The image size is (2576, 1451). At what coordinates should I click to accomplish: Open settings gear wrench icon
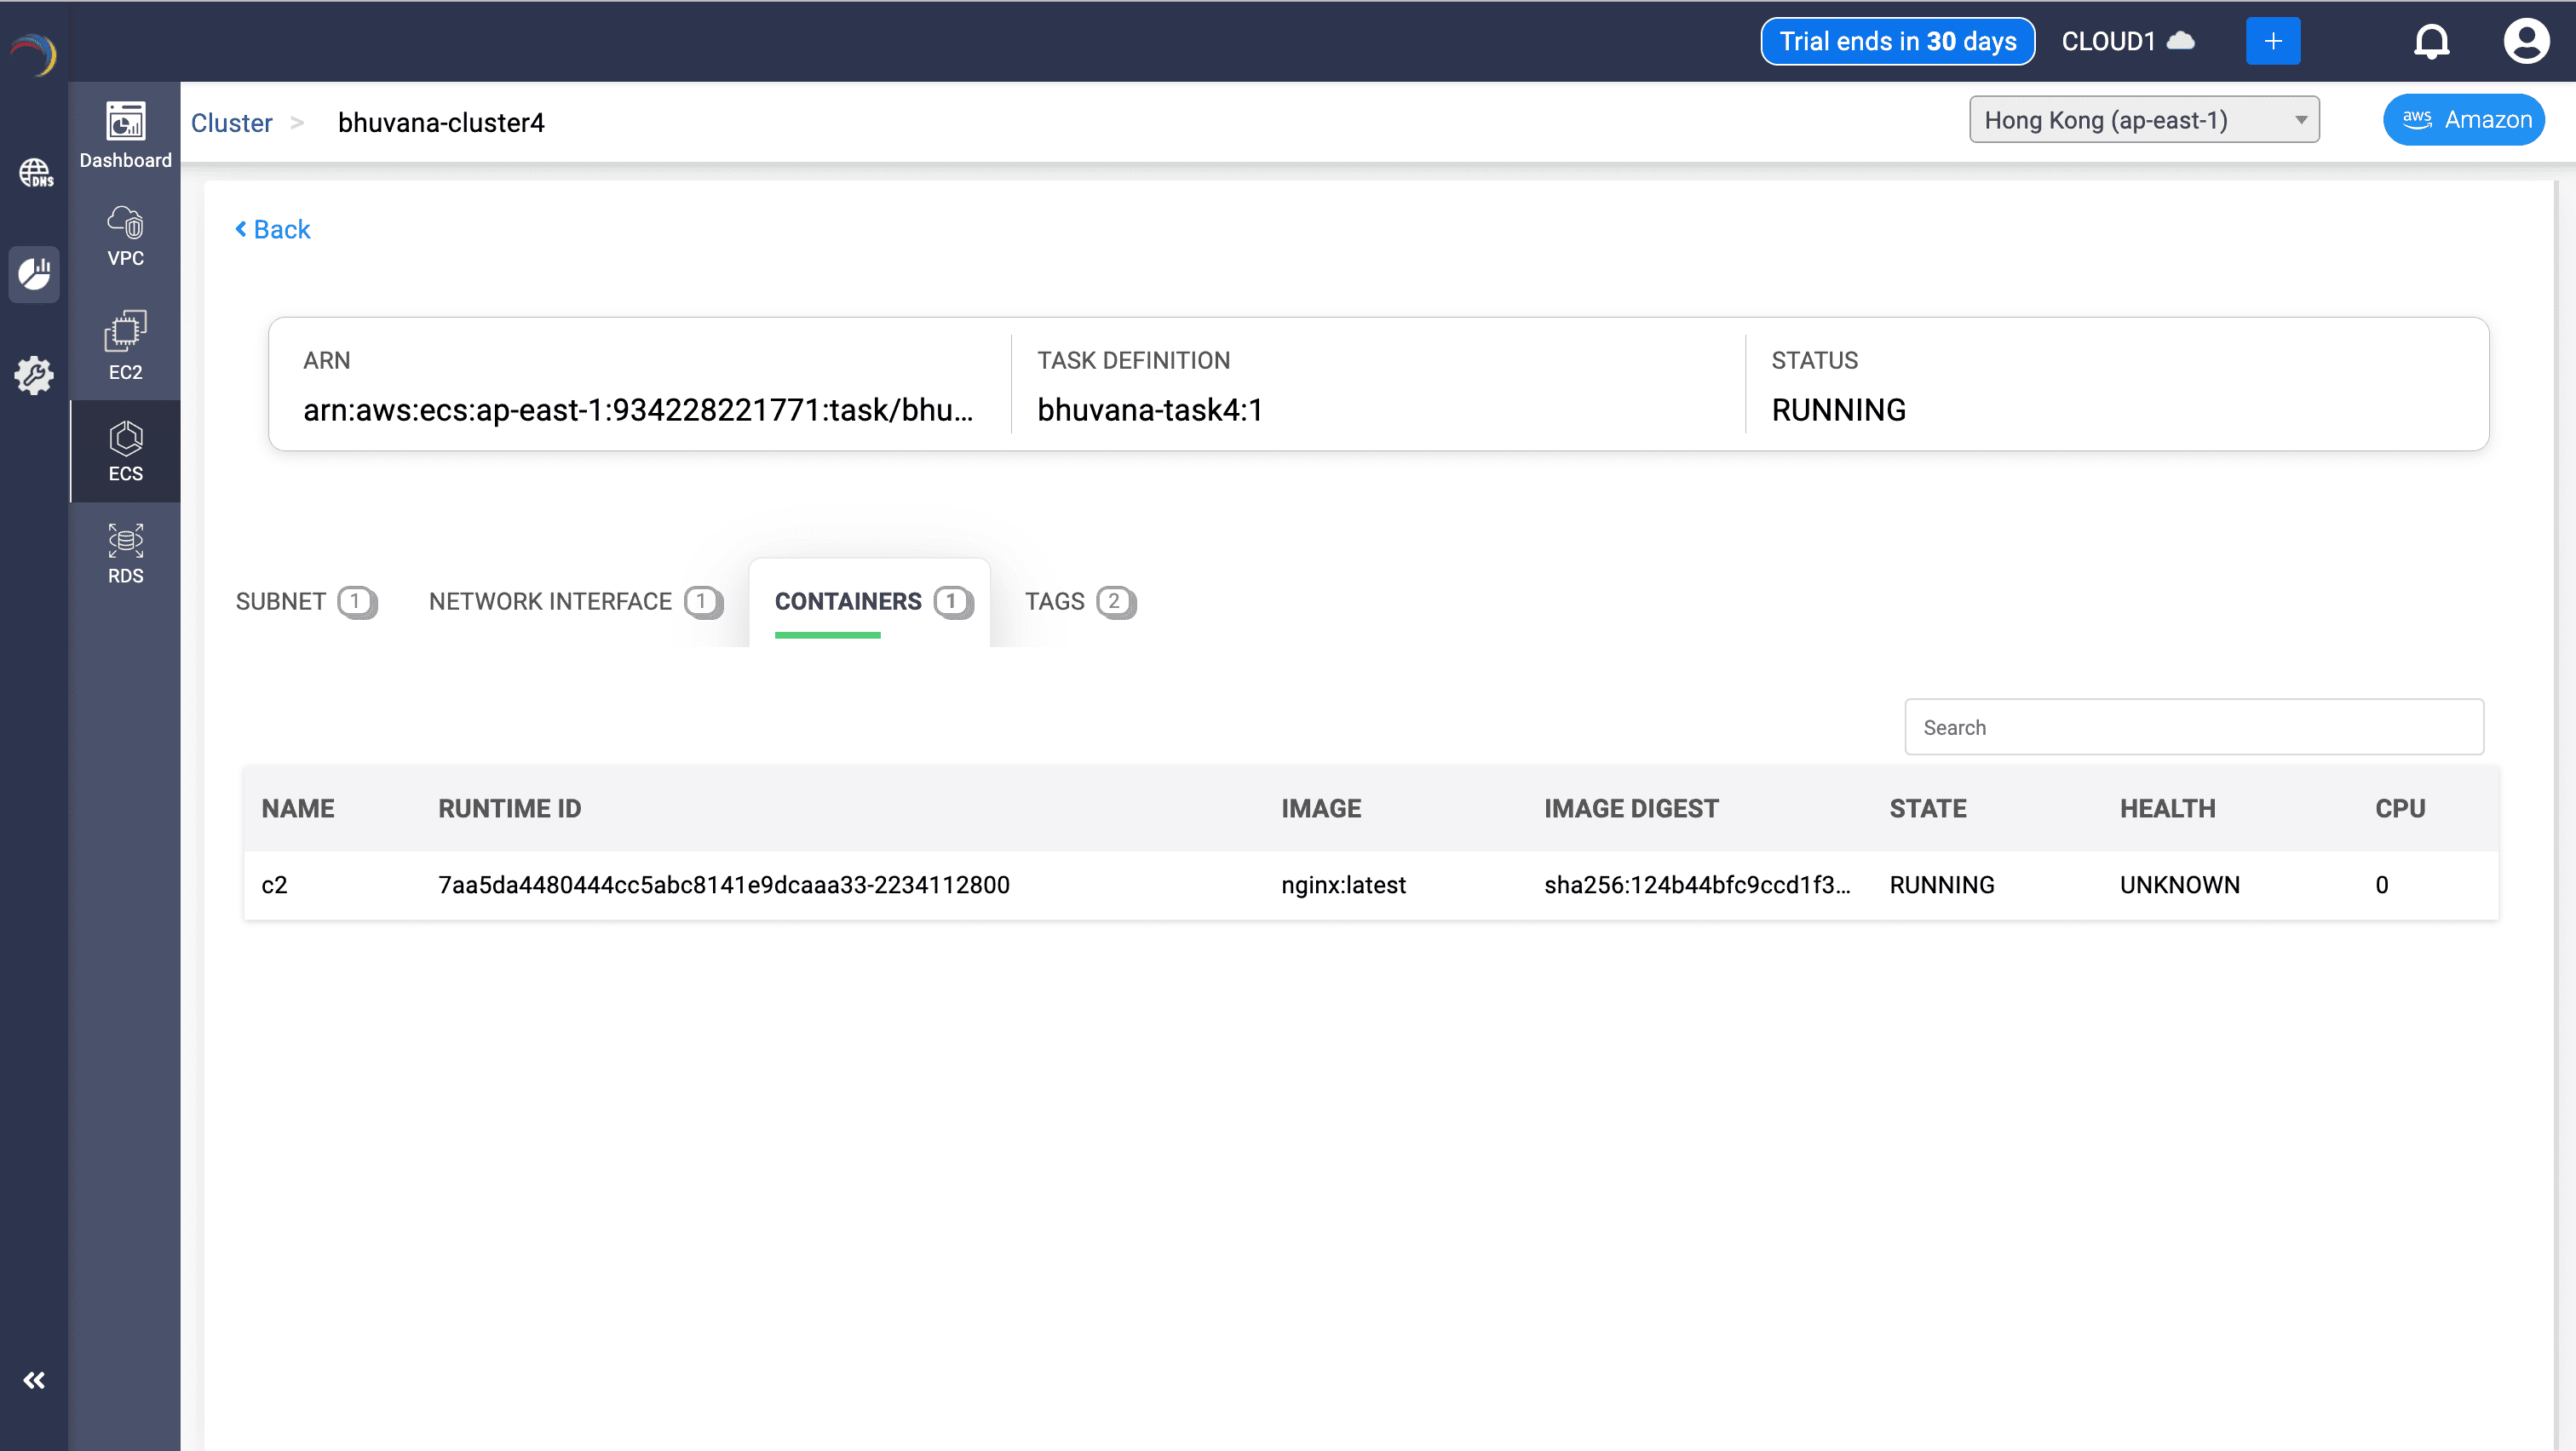click(35, 375)
